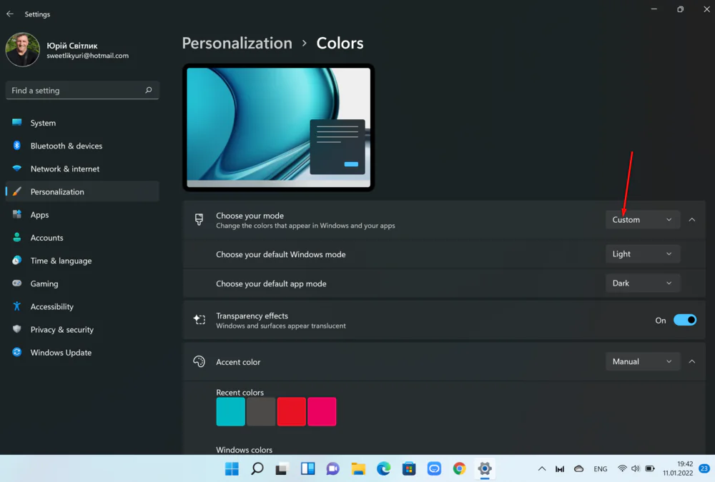Open the default Windows mode dropdown

[x=642, y=254]
